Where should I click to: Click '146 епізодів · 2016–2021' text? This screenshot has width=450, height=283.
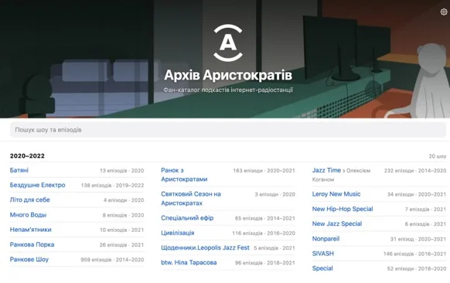point(415,254)
